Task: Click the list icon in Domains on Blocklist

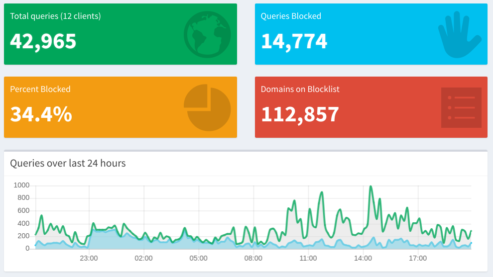Action: tap(461, 107)
